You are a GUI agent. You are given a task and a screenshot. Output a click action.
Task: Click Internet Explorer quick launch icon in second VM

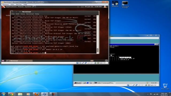coord(87,83)
